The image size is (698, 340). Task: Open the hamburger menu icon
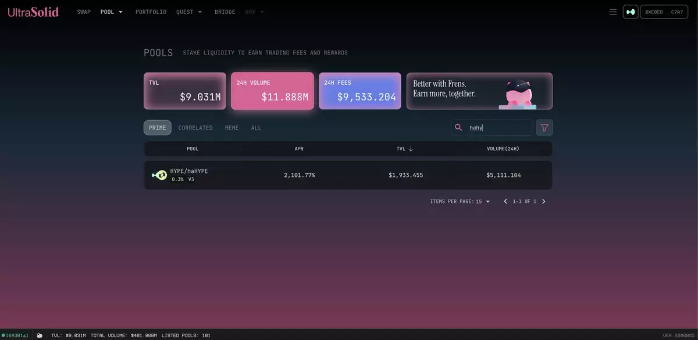[612, 12]
